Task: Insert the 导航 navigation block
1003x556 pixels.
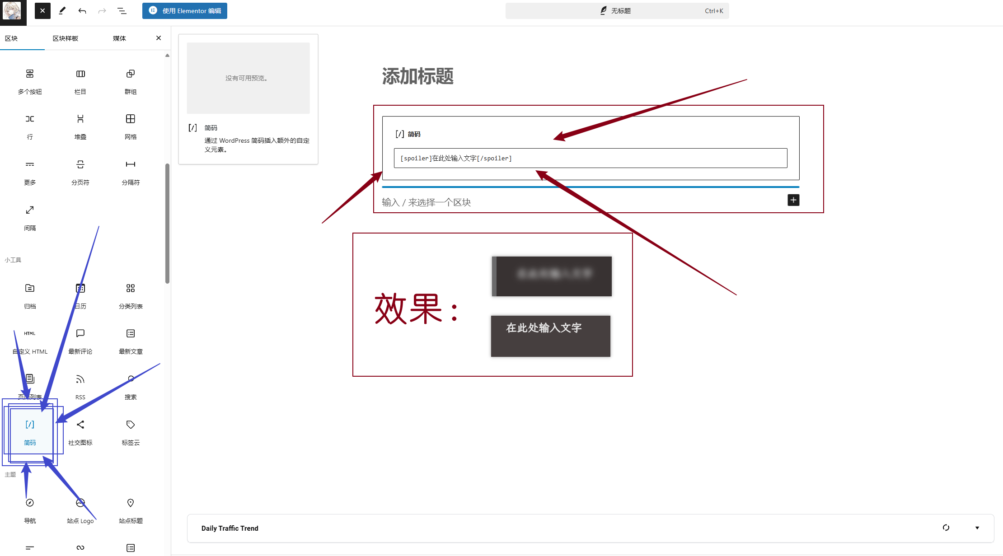Action: [x=30, y=511]
